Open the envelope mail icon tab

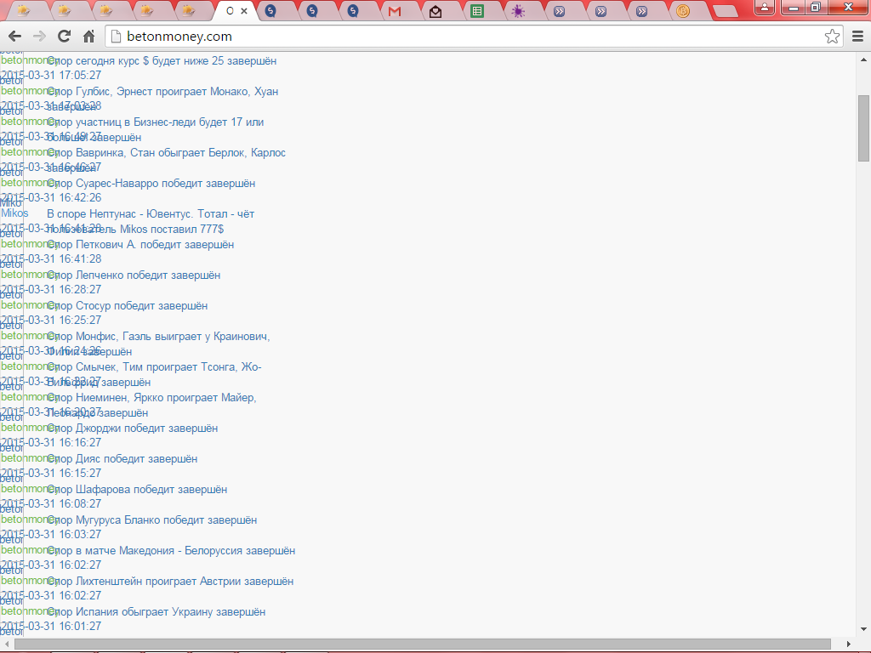click(x=435, y=11)
